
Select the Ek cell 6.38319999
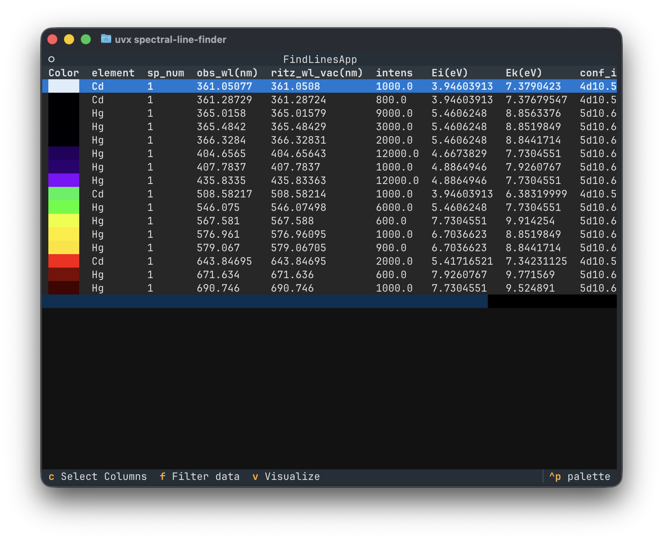tap(536, 194)
